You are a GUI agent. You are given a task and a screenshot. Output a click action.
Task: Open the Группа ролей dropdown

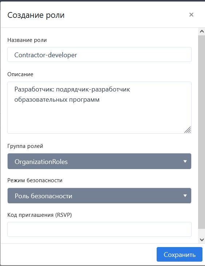pyautogui.click(x=99, y=161)
